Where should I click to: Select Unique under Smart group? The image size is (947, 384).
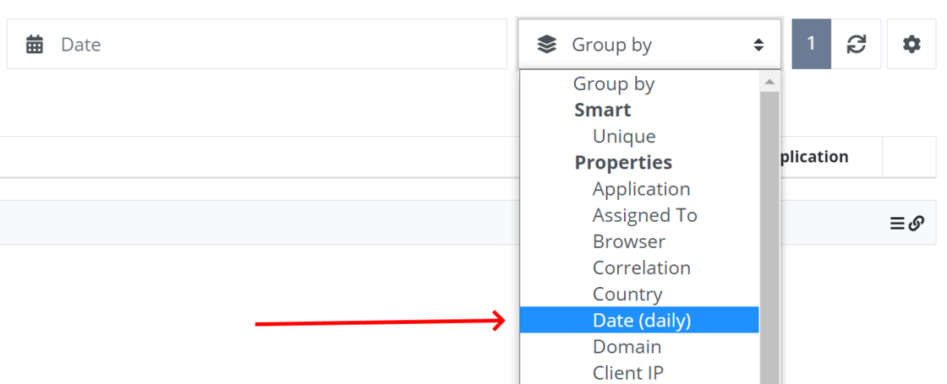coord(639,136)
